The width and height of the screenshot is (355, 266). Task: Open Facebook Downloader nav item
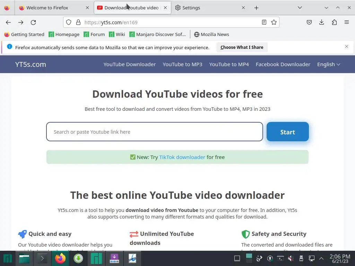[x=283, y=64]
